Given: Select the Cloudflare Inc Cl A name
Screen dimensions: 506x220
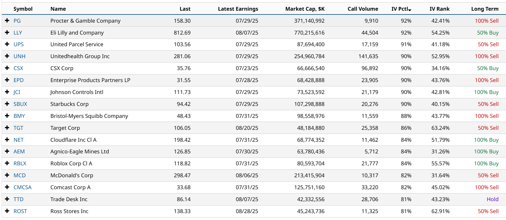Looking at the screenshot, I should point(73,140).
